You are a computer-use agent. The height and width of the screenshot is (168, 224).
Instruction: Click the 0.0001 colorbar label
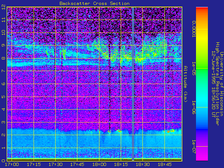[x=194, y=29]
